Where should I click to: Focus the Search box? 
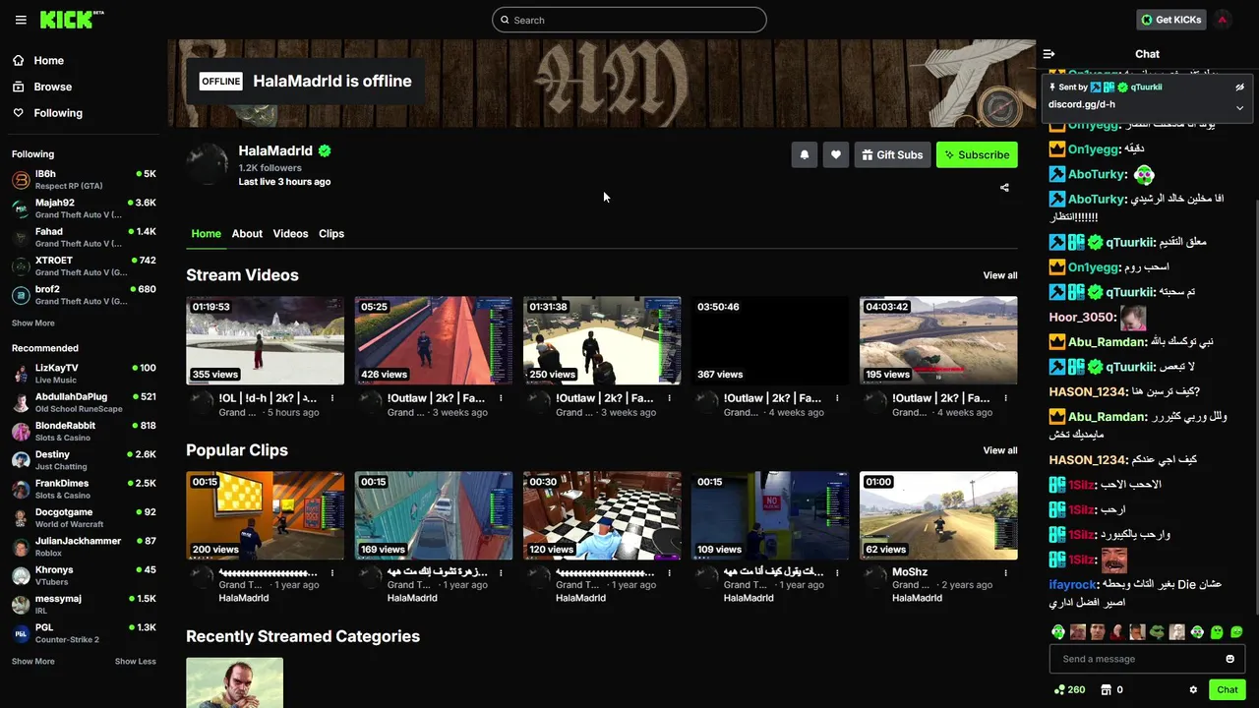(x=629, y=20)
